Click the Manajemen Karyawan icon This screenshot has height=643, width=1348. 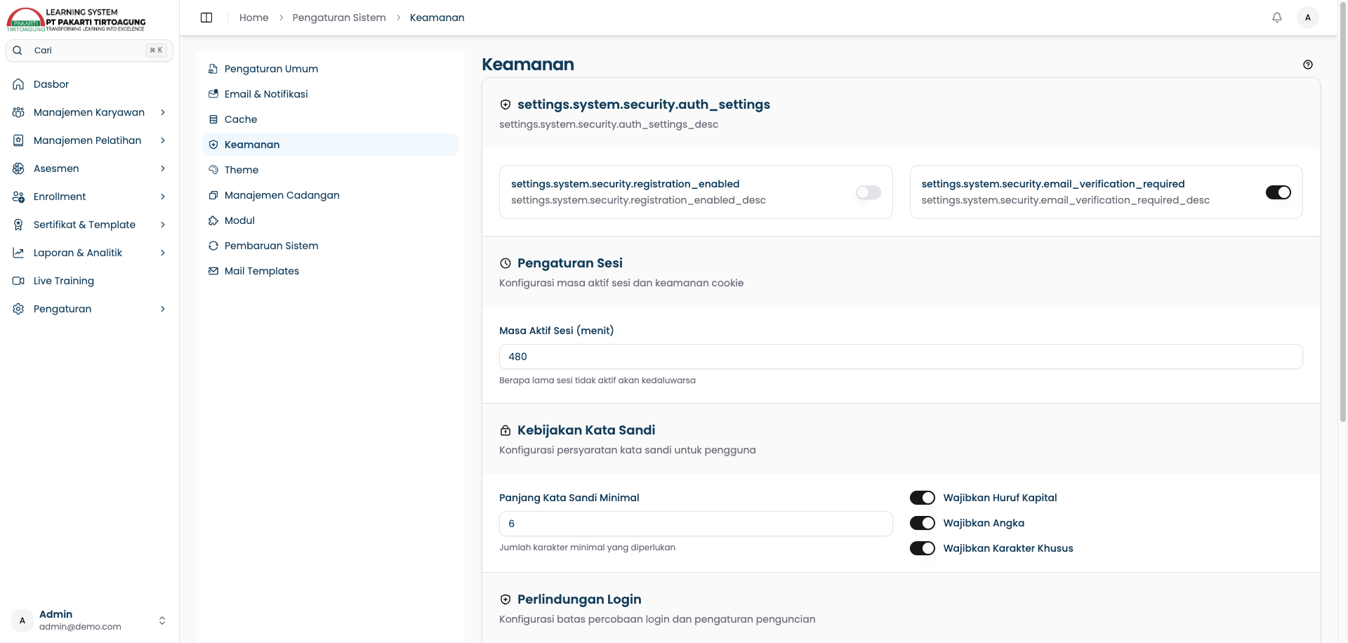(x=19, y=112)
